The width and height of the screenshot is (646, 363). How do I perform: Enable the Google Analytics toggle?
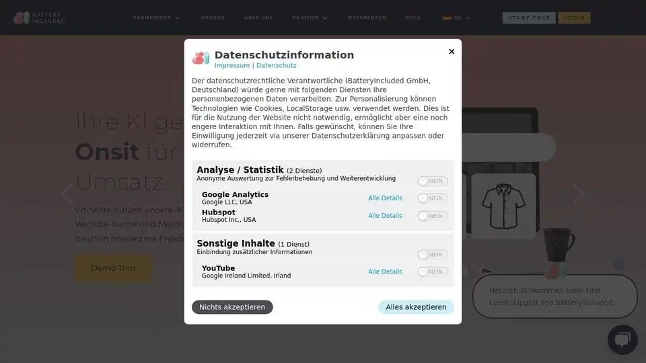point(432,198)
